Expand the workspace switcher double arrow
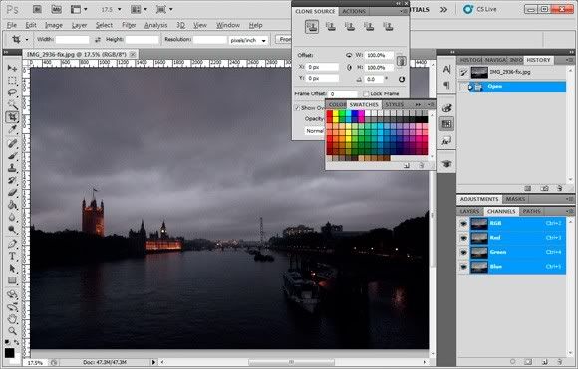 click(x=443, y=10)
